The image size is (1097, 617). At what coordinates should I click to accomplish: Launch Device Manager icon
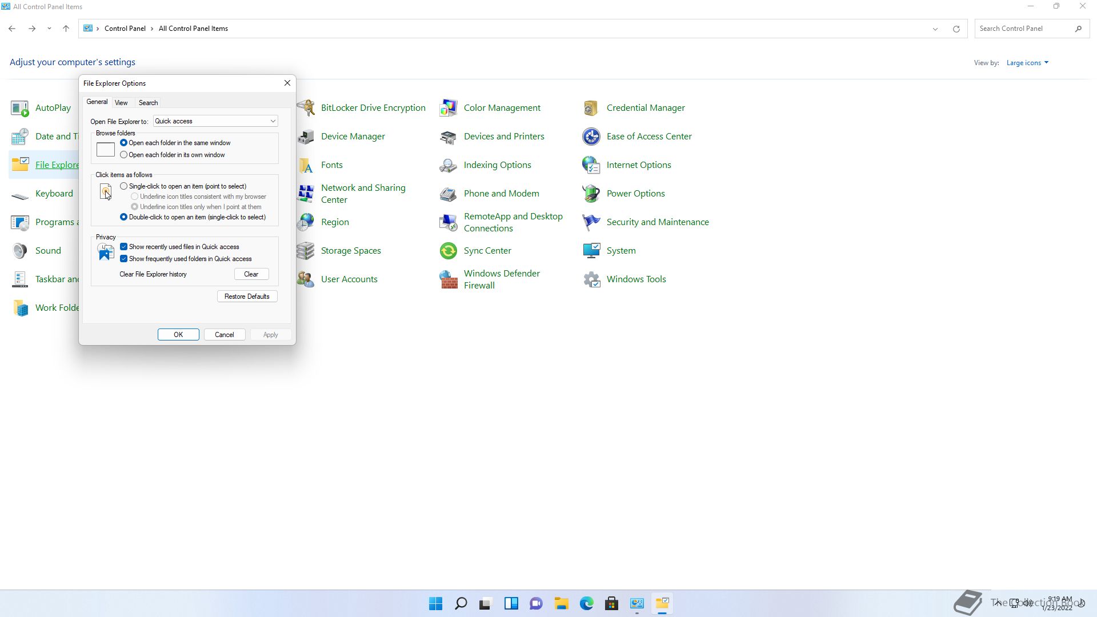point(306,137)
